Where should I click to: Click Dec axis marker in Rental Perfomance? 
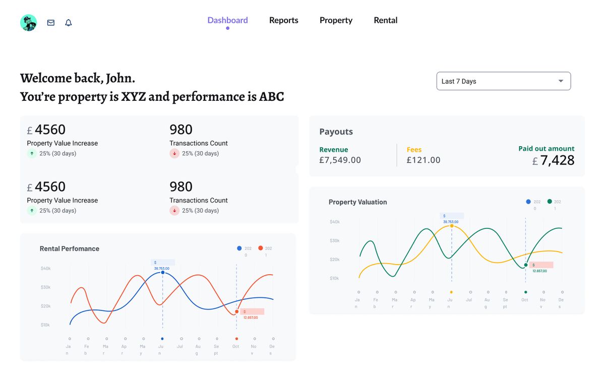tap(273, 339)
